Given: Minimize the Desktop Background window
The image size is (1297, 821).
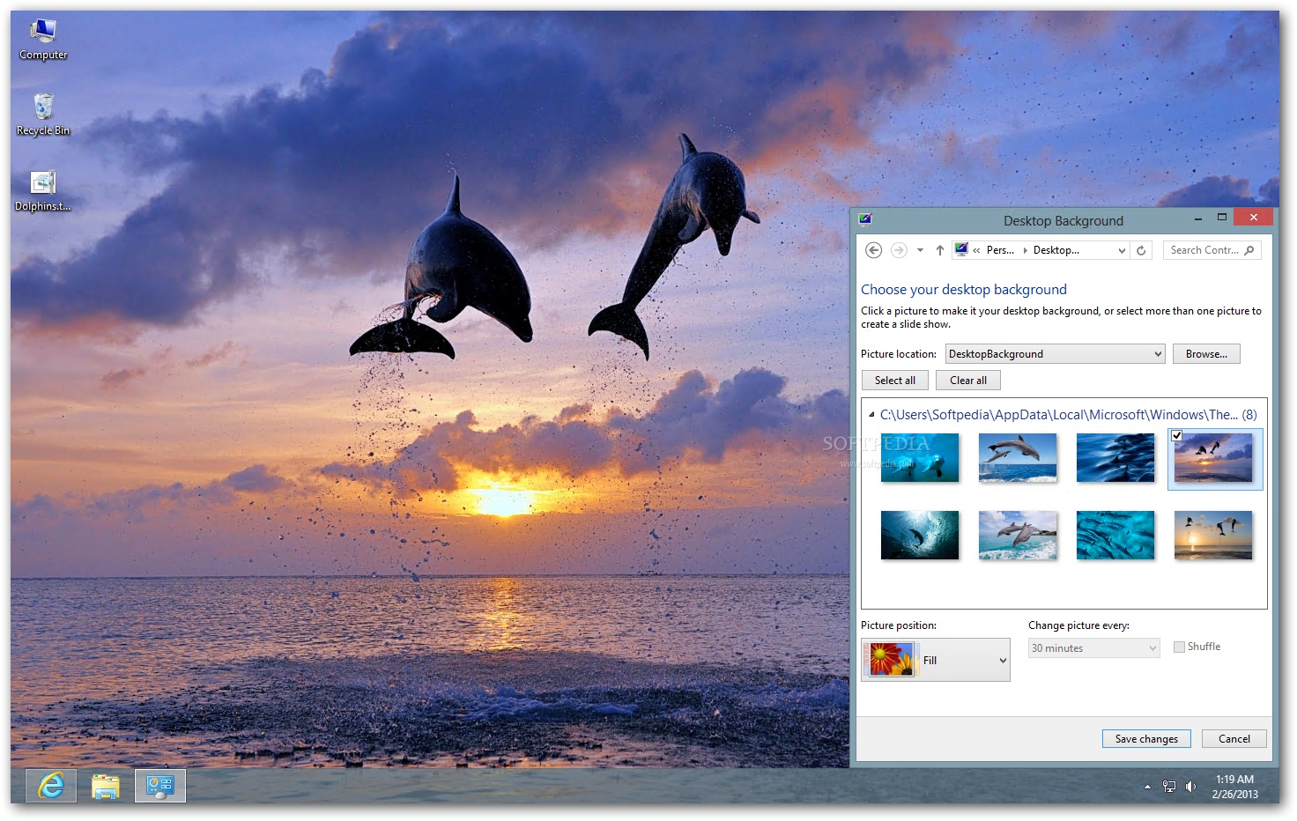Looking at the screenshot, I should (1198, 218).
